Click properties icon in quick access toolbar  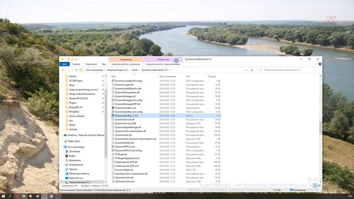(68, 59)
